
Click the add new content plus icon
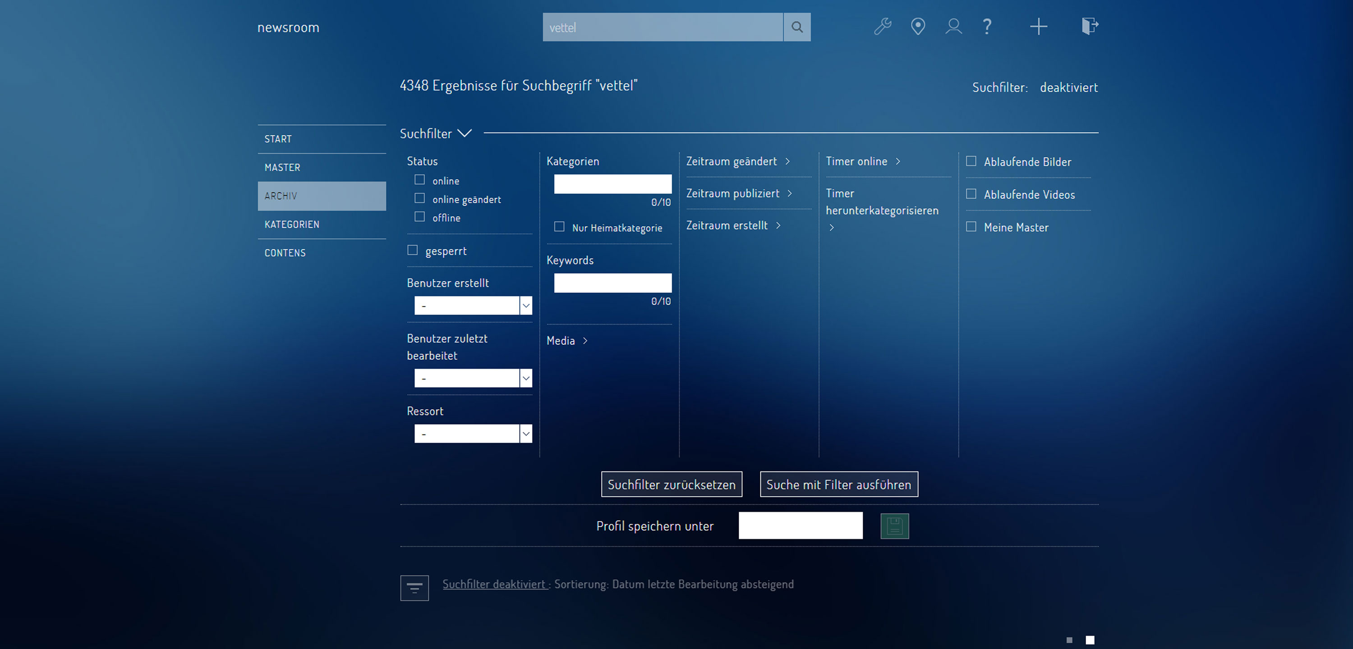click(1037, 26)
